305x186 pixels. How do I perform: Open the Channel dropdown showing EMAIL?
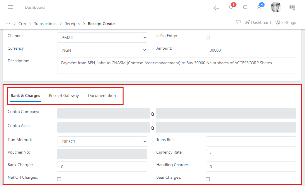pos(102,37)
